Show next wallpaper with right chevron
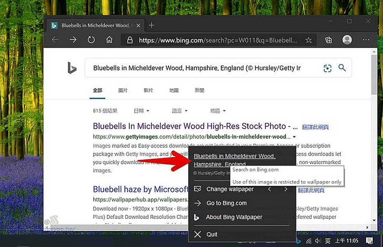The height and width of the screenshot is (247, 383). coord(286,189)
